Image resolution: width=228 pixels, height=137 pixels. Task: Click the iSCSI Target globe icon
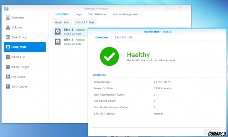8,67
